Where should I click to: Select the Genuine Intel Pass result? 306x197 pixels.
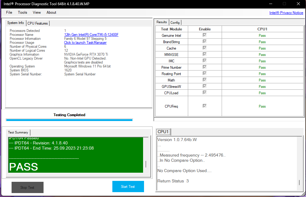click(262, 36)
